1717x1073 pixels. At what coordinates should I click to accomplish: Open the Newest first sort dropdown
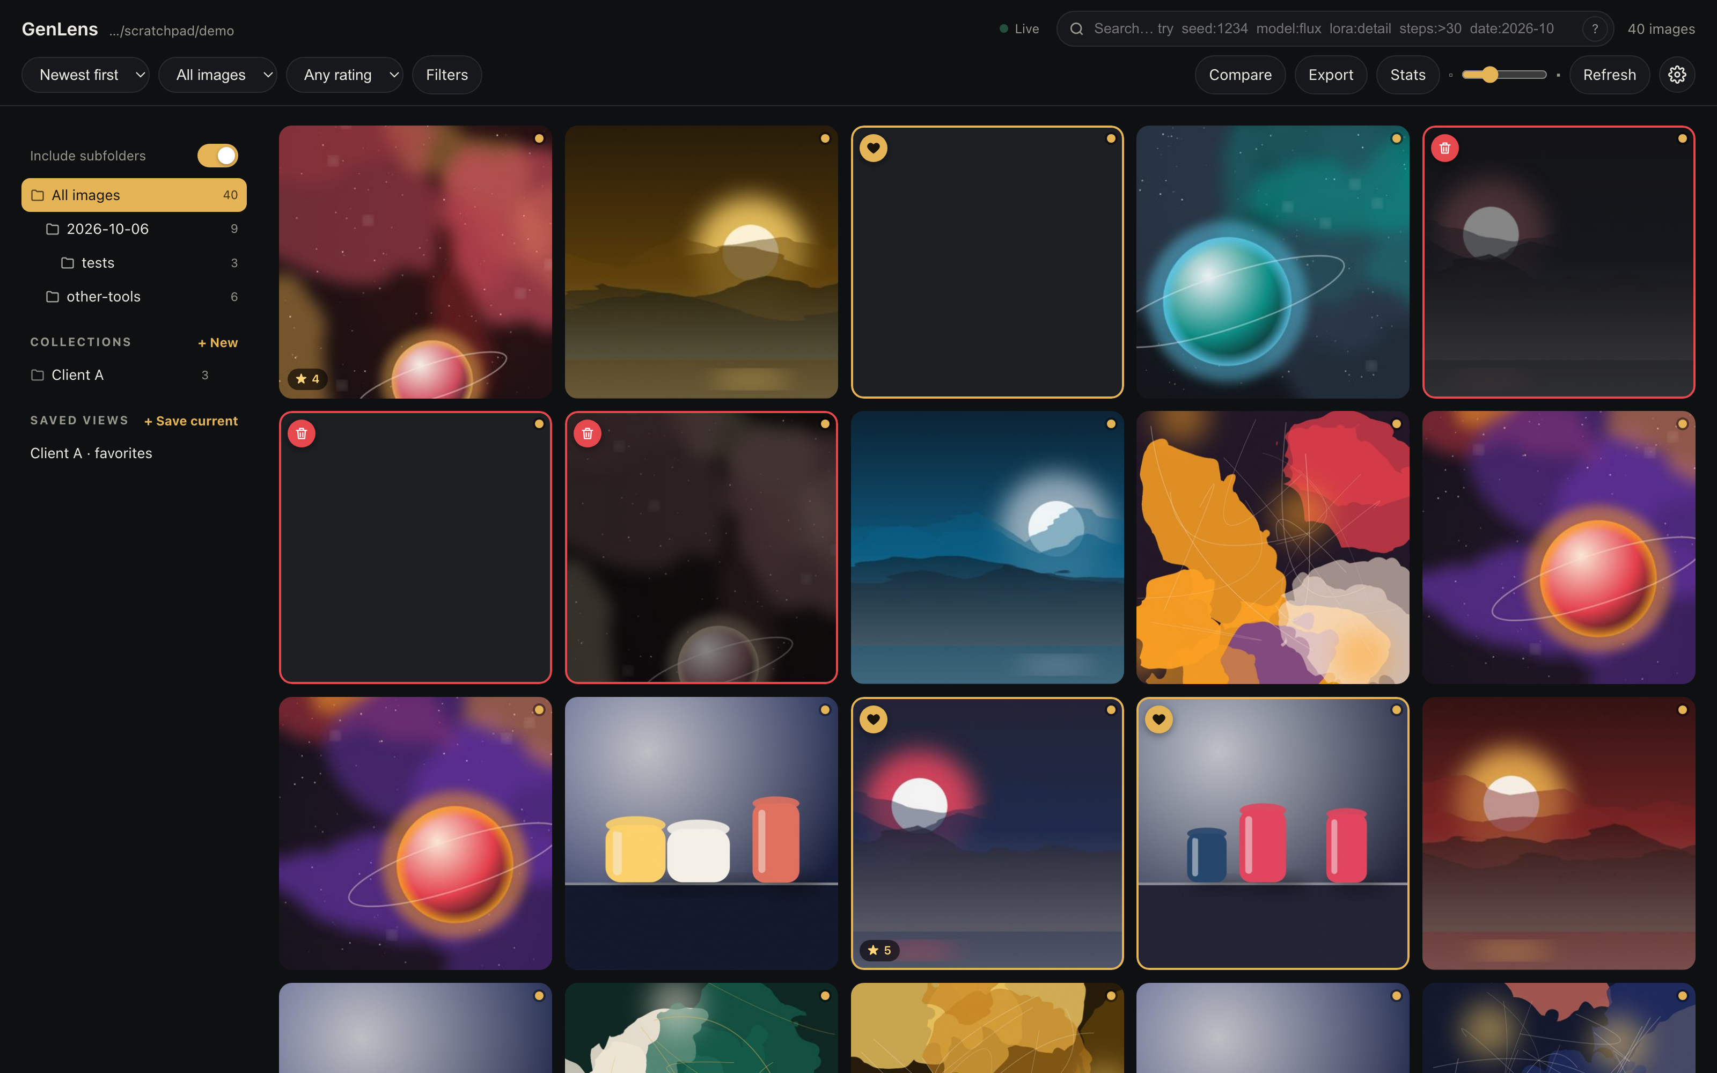pos(86,75)
